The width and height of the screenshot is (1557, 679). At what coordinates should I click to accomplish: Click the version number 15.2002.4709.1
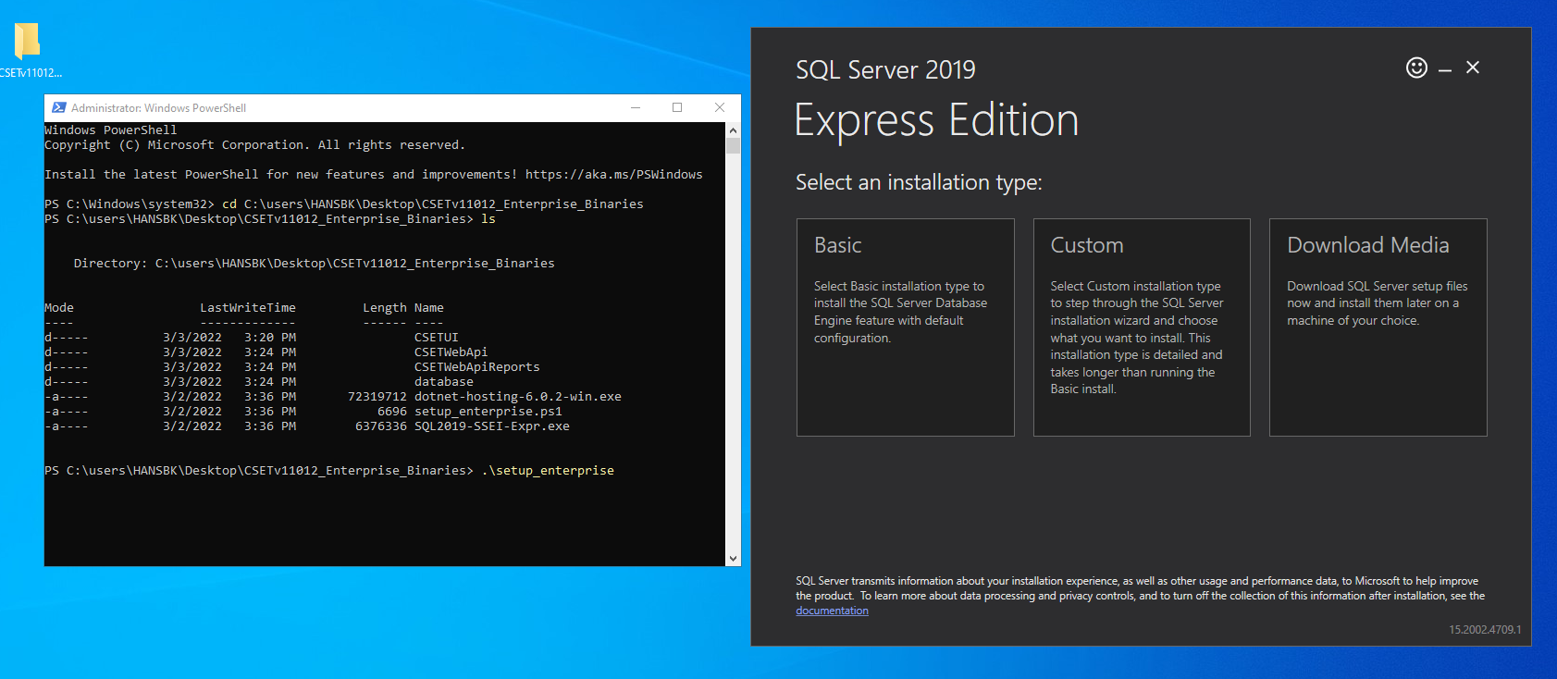pyautogui.click(x=1485, y=630)
